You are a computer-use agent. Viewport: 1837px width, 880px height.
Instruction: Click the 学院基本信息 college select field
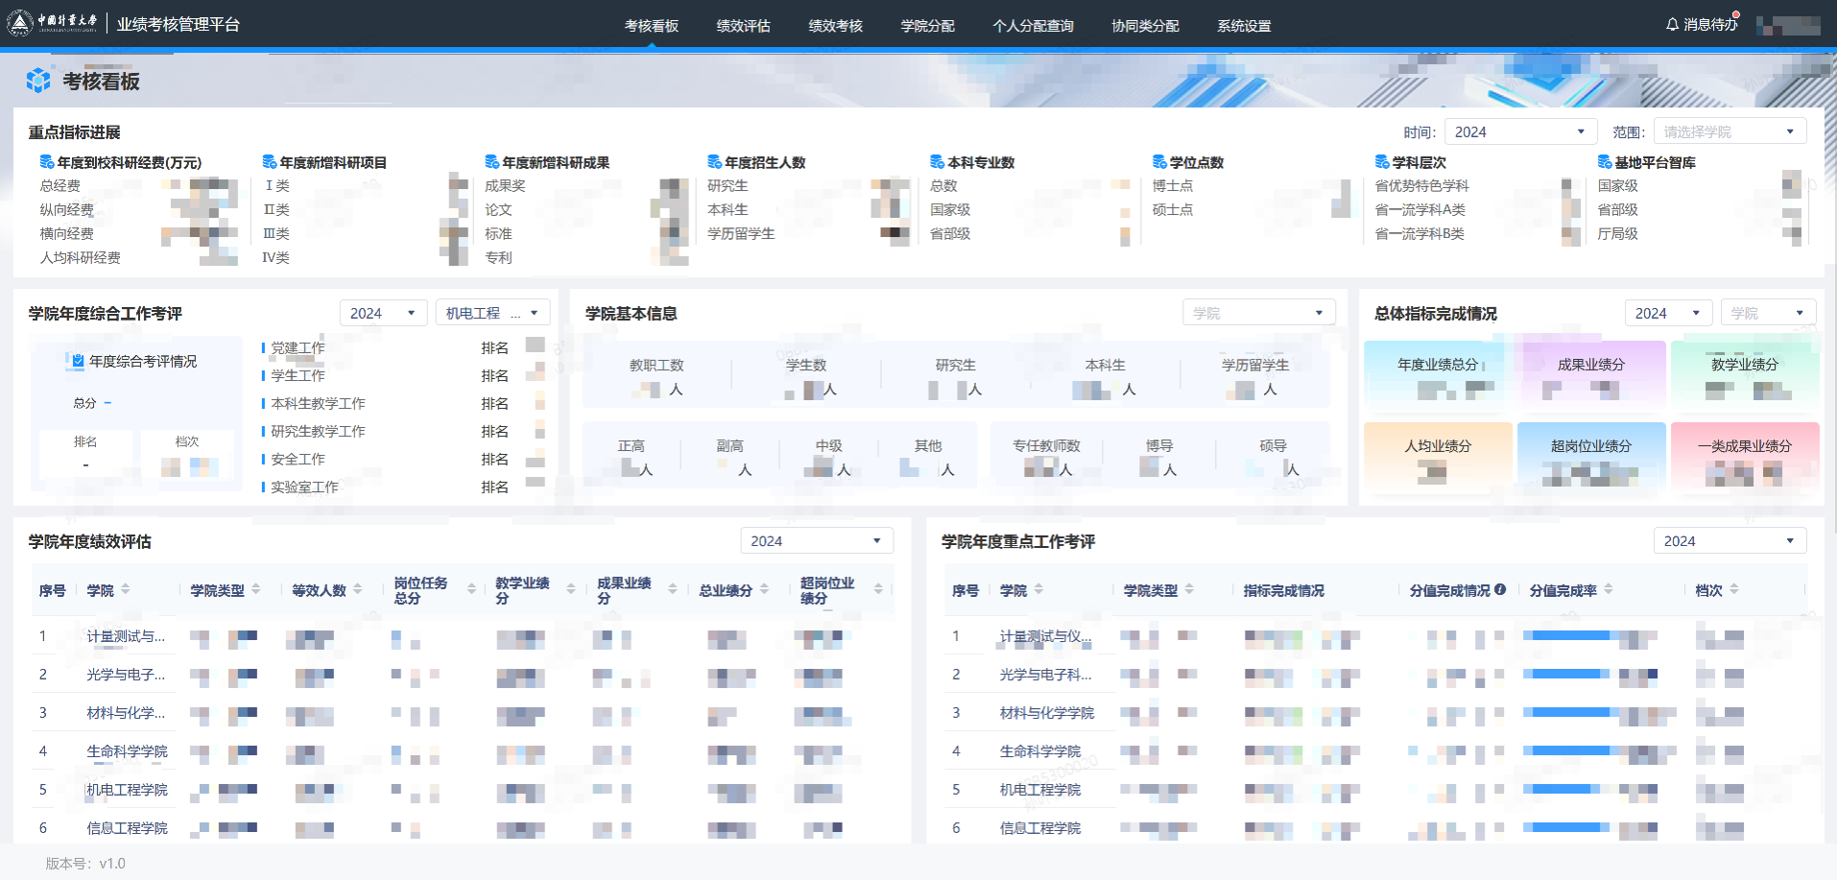coord(1257,314)
